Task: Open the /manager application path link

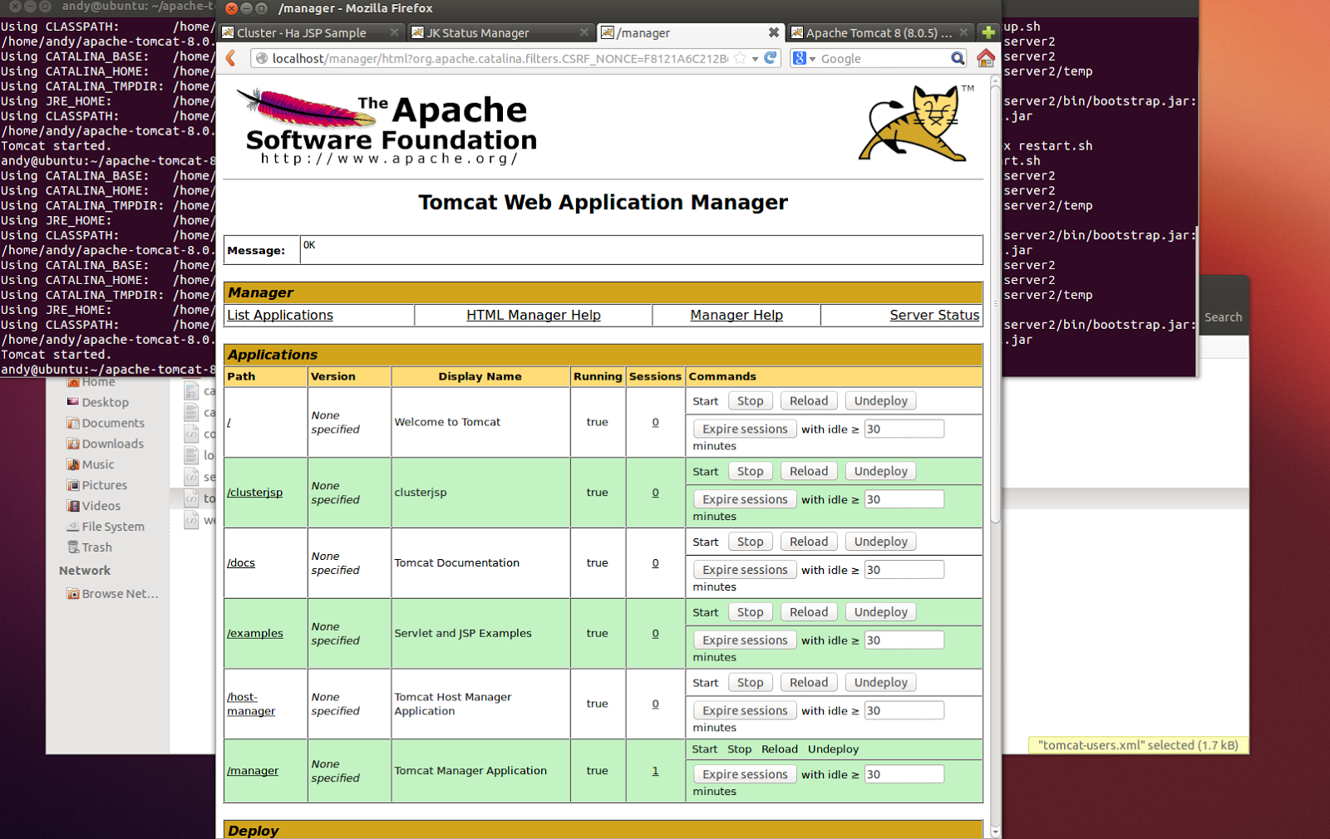Action: [x=253, y=771]
